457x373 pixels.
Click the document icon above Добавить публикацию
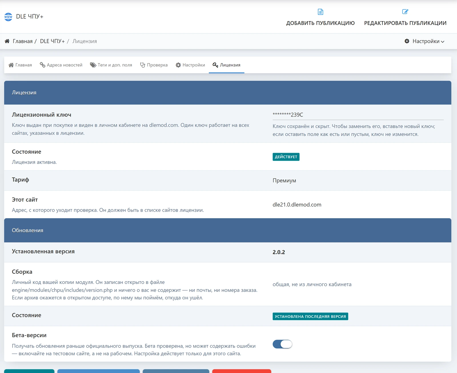pyautogui.click(x=320, y=12)
